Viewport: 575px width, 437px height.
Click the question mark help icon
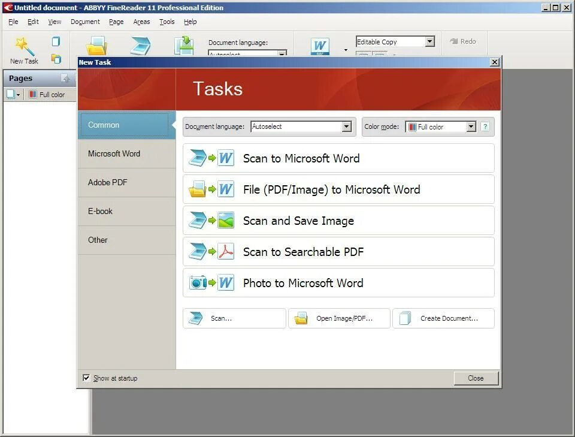[x=485, y=126]
